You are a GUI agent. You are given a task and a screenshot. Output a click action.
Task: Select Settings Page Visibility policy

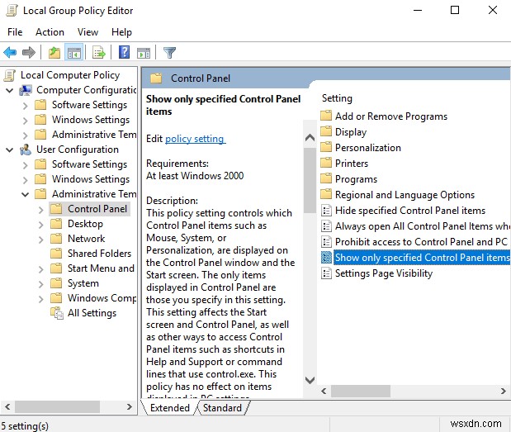coord(384,273)
